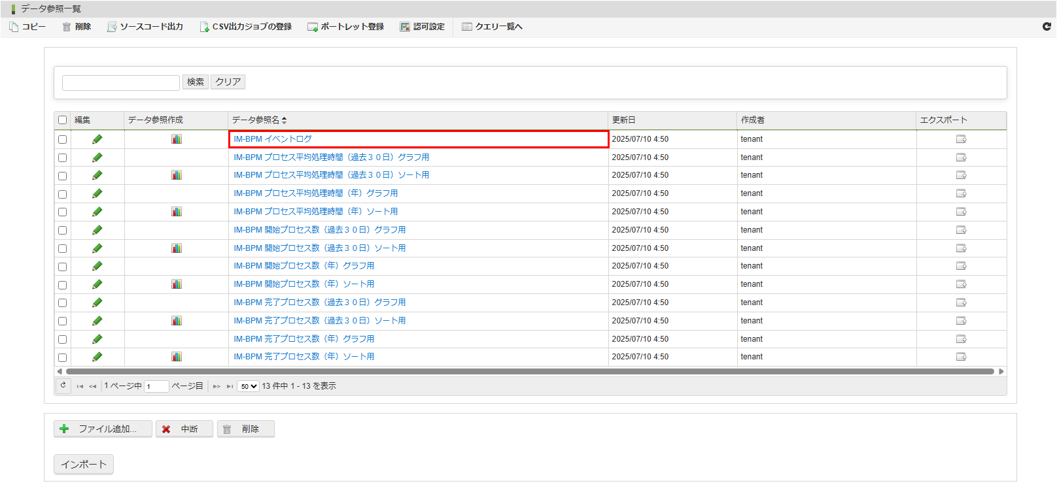
Task: Click pencil edit icon for IM-BPM イベントログ
Action: 97,139
